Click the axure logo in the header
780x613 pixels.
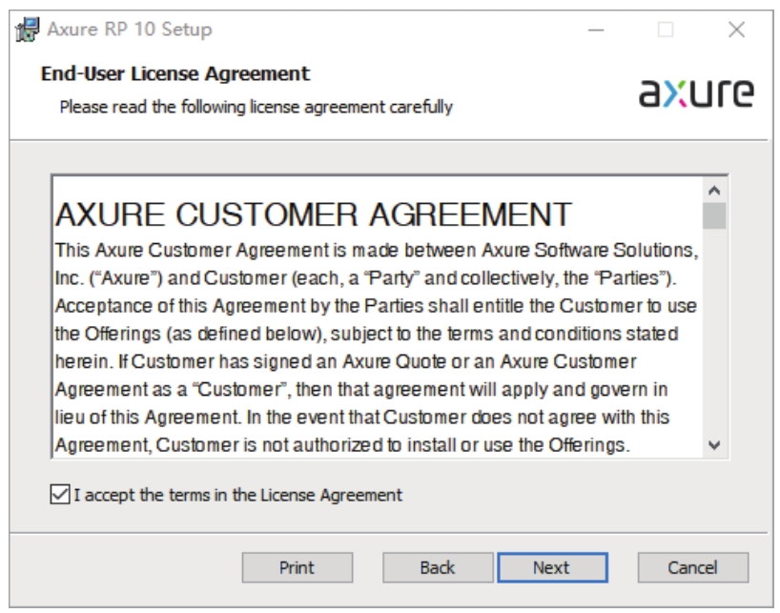[696, 93]
